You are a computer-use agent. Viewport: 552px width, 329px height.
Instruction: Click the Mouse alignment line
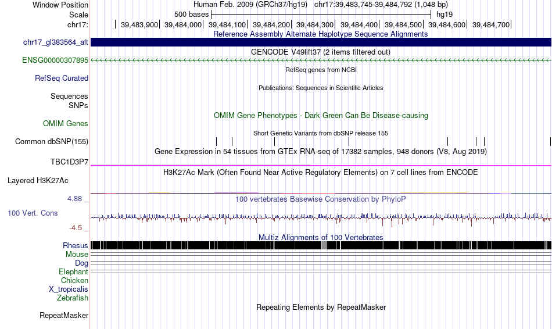[x=321, y=255]
